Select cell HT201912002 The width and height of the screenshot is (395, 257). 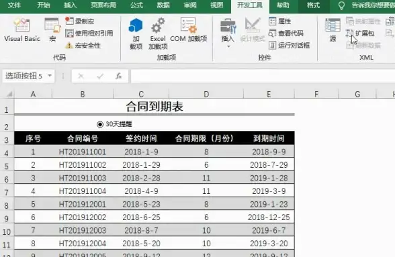point(83,217)
